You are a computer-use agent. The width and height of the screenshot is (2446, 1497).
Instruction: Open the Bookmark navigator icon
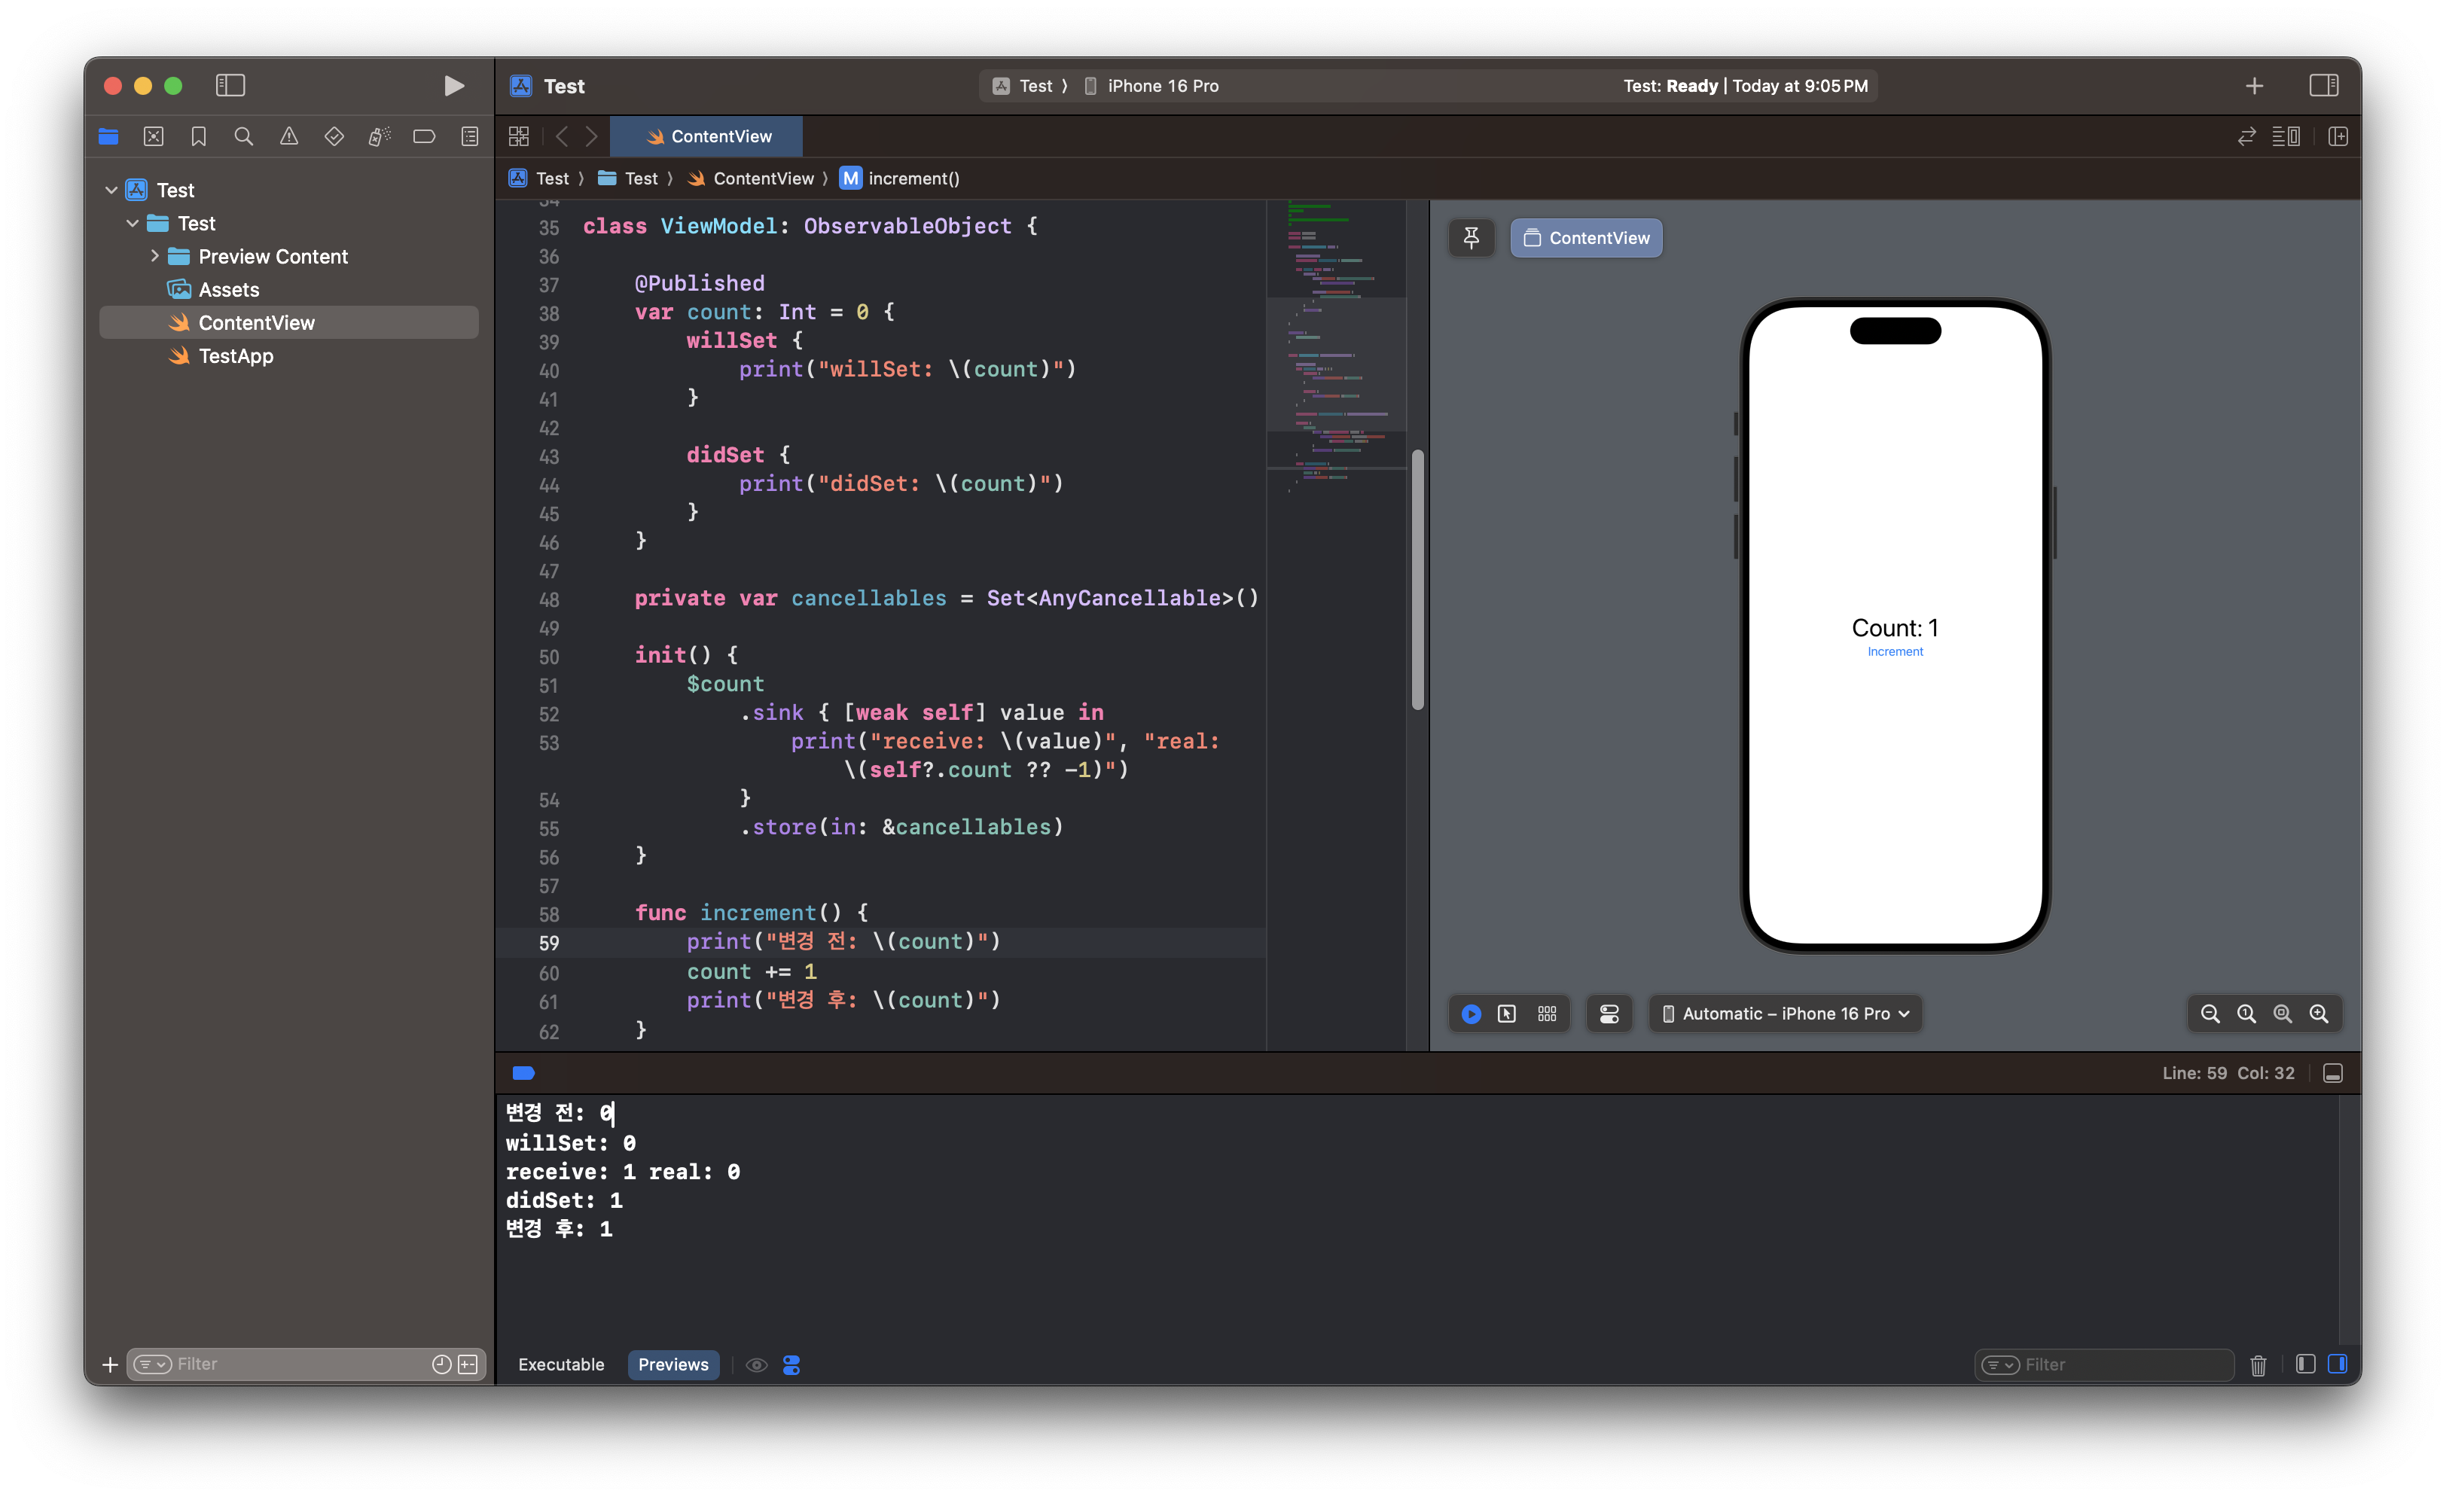click(x=199, y=137)
